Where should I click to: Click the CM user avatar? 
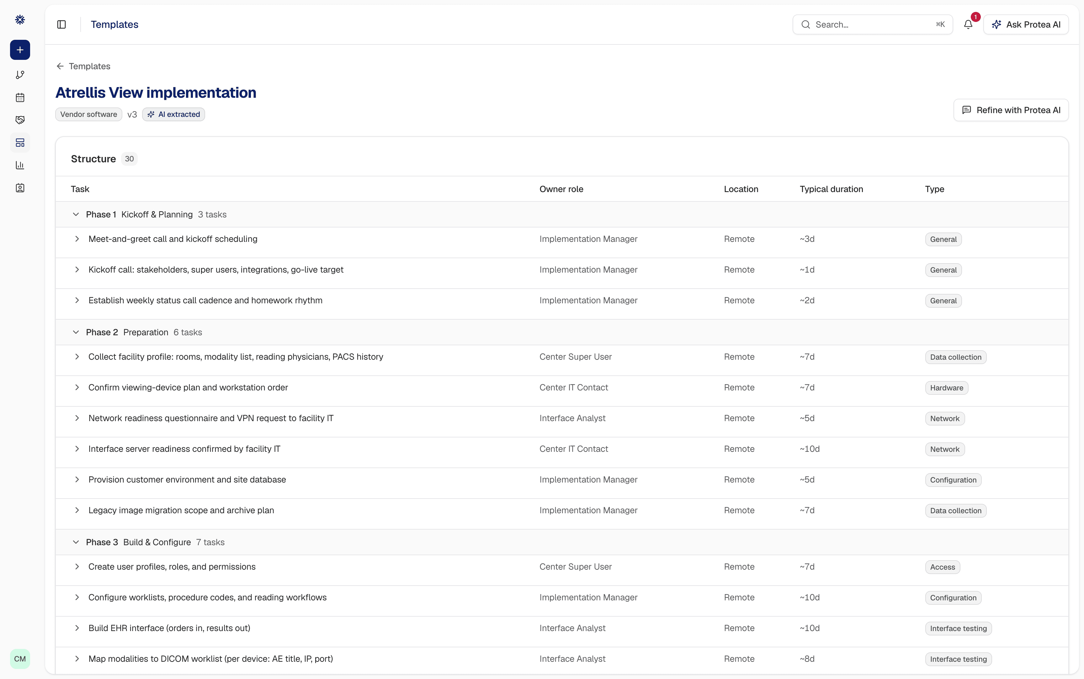(x=20, y=659)
